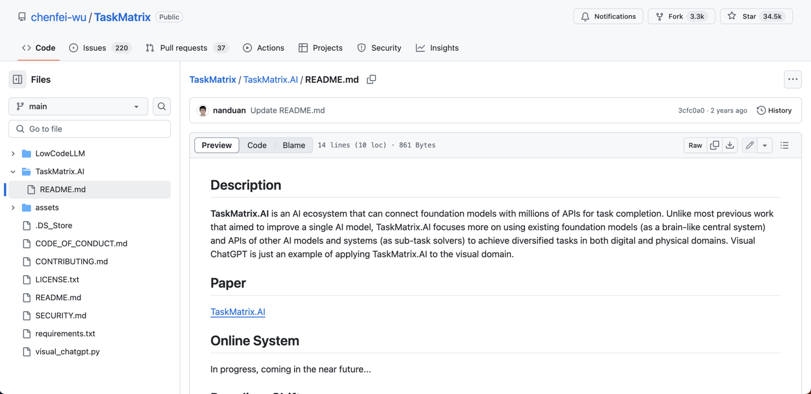
Task: Download the raw file icon
Action: tap(730, 145)
